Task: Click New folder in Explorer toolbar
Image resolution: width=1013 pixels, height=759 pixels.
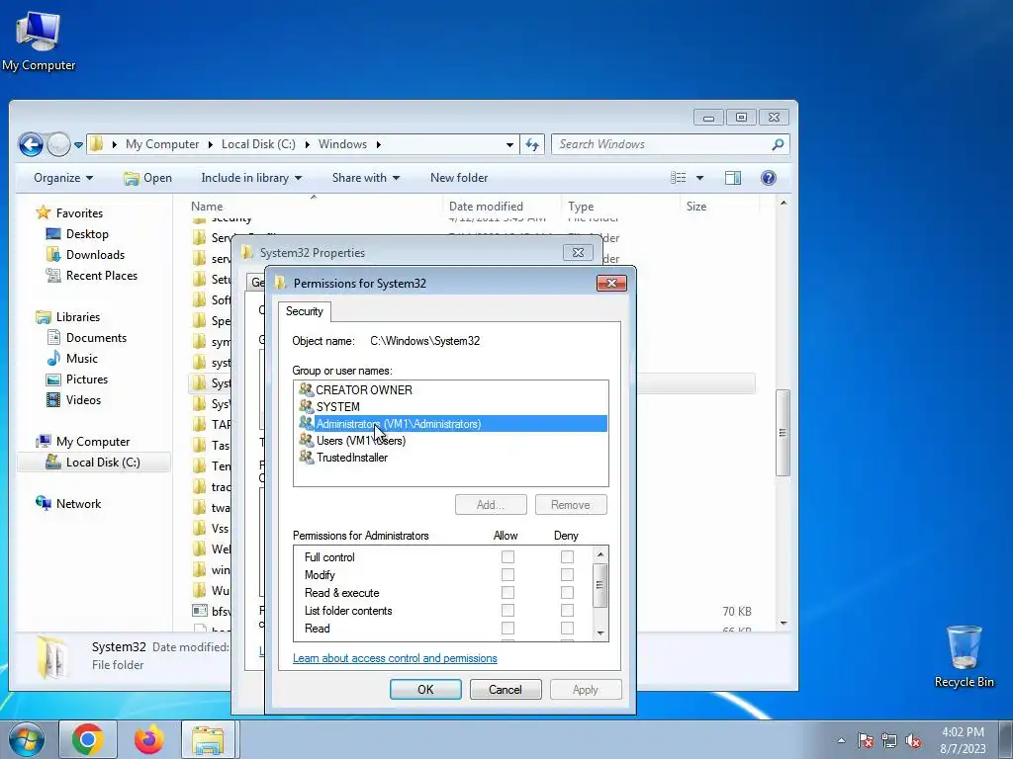Action: (x=459, y=178)
